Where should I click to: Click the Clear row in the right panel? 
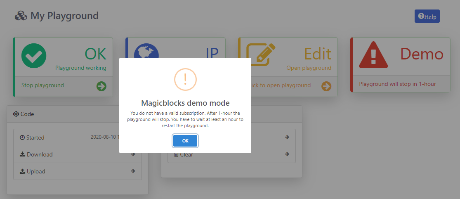tap(231, 154)
